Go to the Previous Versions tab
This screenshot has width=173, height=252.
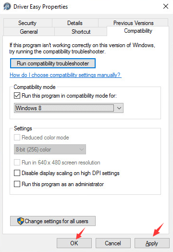point(133,23)
